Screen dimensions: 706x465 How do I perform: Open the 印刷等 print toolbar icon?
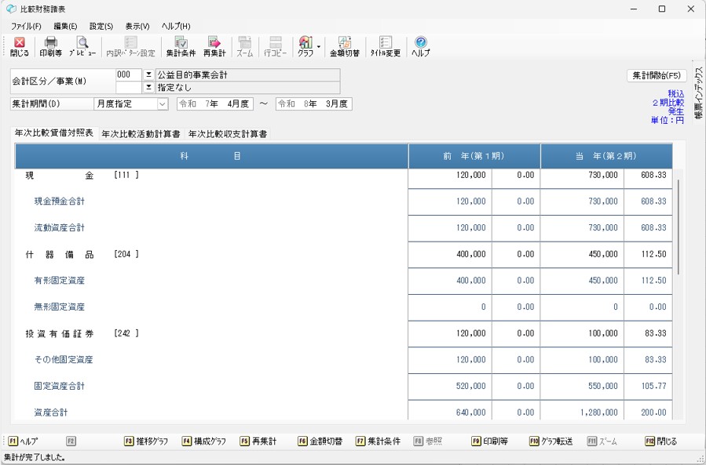point(51,46)
